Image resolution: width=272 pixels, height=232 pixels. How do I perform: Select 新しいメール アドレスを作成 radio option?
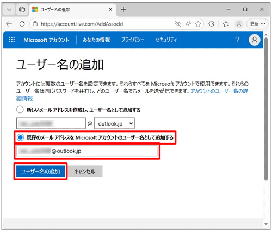(x=20, y=110)
